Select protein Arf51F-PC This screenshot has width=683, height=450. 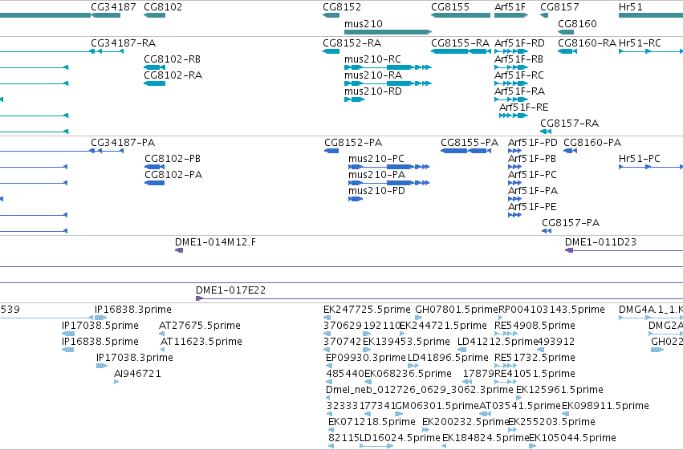pos(532,175)
